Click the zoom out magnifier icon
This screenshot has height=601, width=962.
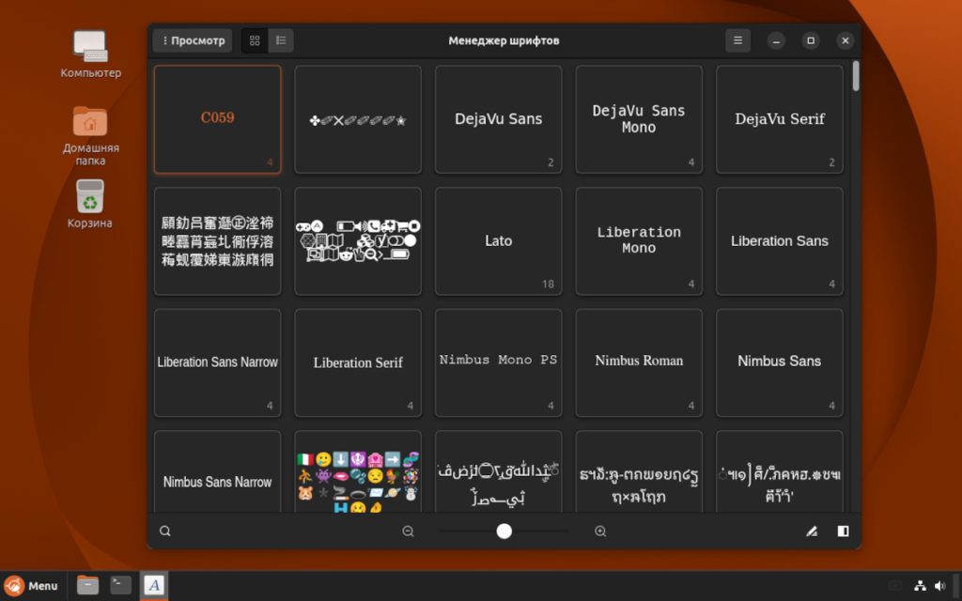click(x=408, y=532)
